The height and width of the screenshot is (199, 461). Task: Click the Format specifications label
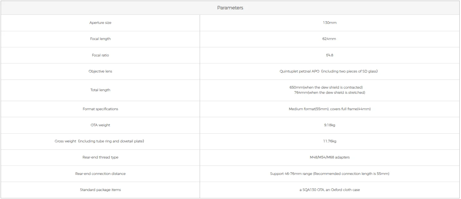point(100,109)
